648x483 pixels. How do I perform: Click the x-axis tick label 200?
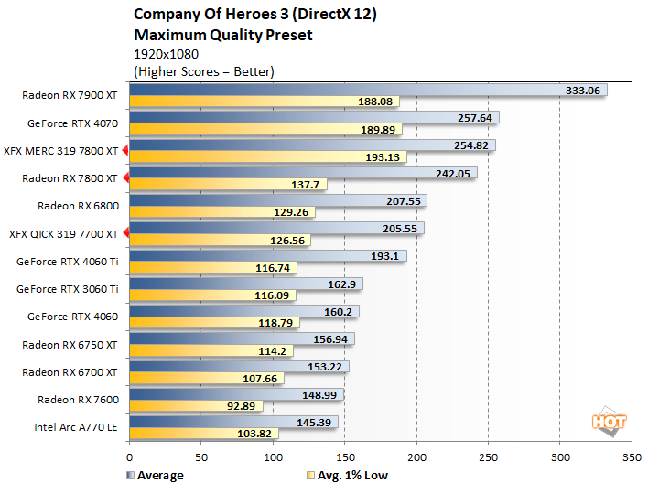click(x=416, y=457)
